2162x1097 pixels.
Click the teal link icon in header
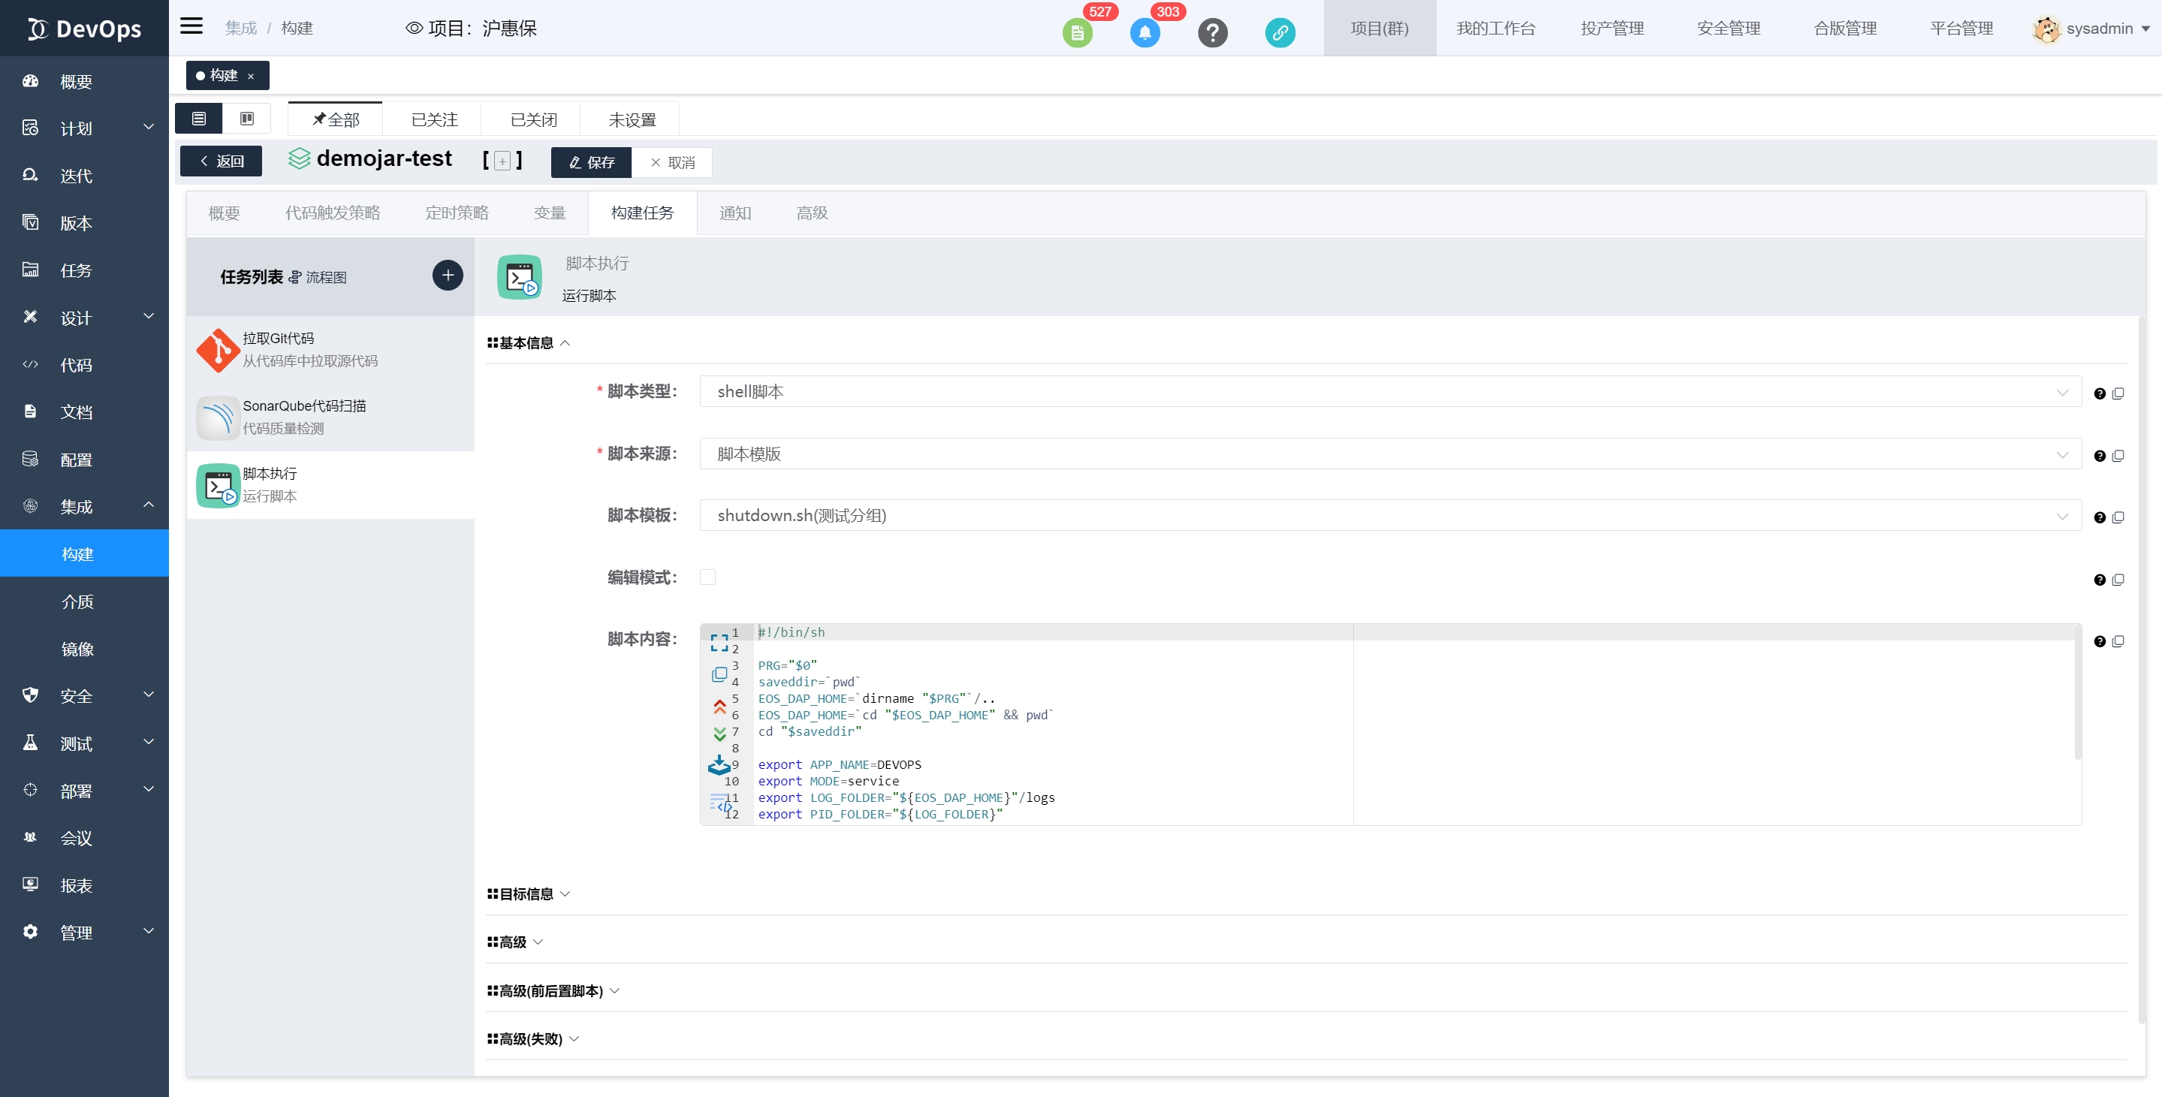pyautogui.click(x=1279, y=33)
